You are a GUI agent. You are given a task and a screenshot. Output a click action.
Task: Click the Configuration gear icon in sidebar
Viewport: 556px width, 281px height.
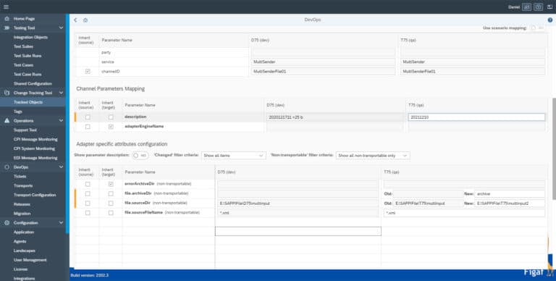(7, 223)
